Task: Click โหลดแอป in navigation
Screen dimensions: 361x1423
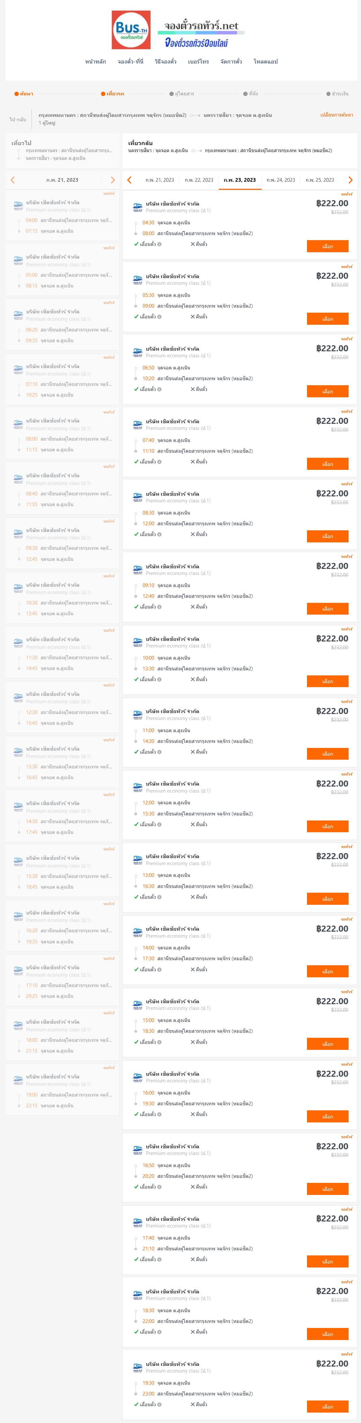Action: coord(265,61)
